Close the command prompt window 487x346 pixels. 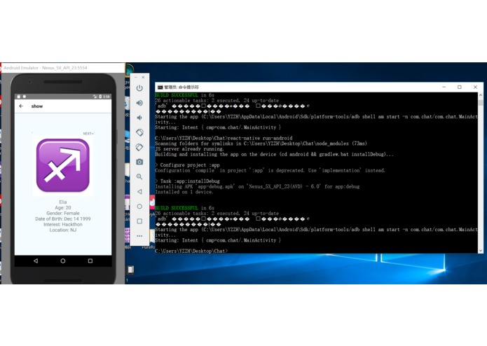click(x=475, y=87)
